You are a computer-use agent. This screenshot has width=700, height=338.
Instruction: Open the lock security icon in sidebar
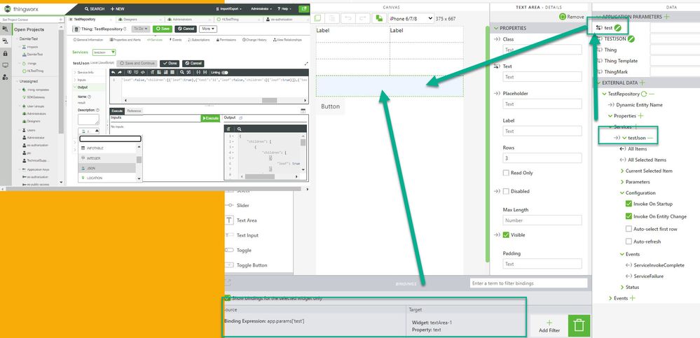tap(5, 53)
